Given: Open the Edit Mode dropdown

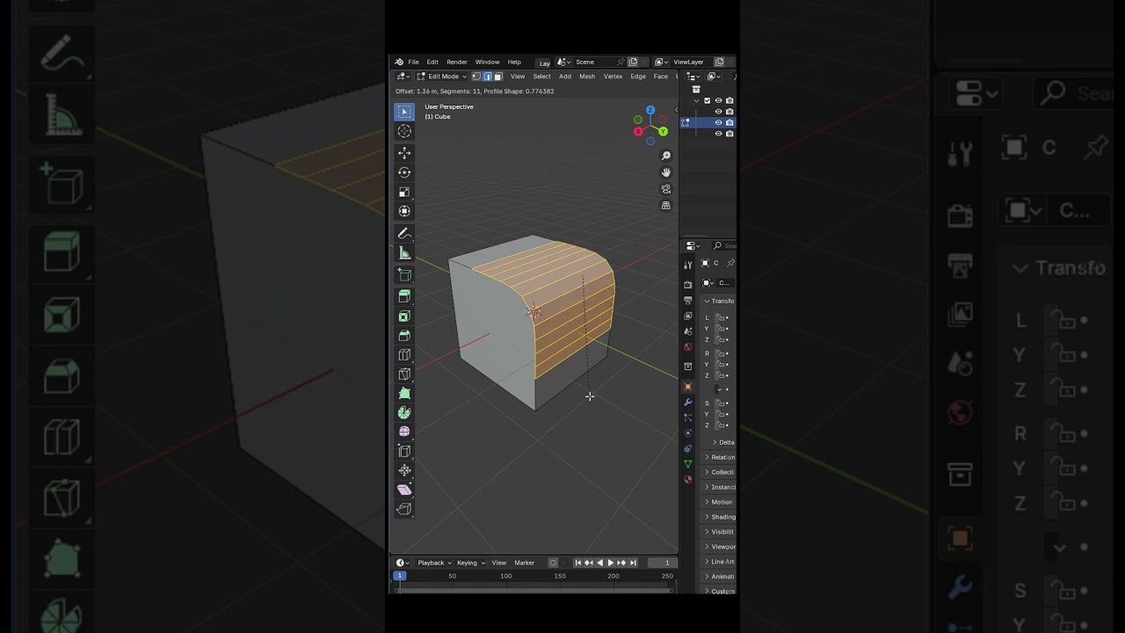Looking at the screenshot, I should tap(443, 76).
